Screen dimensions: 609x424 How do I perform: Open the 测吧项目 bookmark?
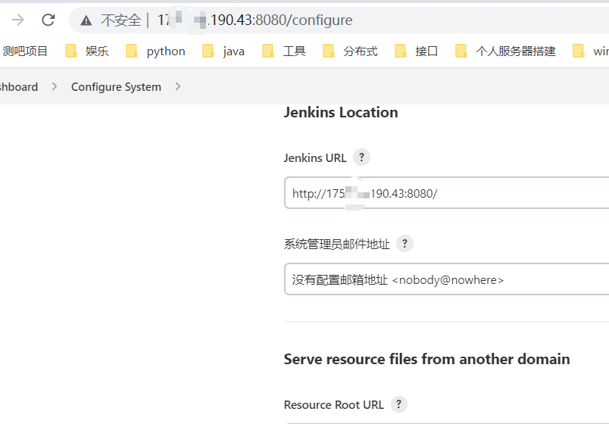point(24,51)
